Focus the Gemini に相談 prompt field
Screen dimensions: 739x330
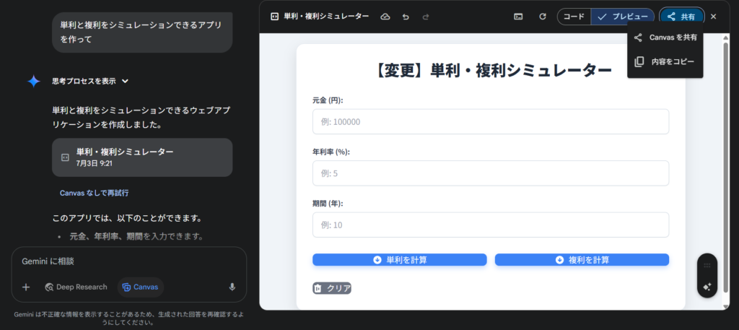point(128,261)
